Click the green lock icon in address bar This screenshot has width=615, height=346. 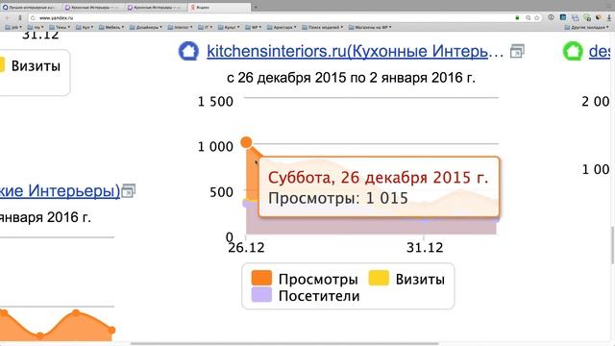point(517,18)
